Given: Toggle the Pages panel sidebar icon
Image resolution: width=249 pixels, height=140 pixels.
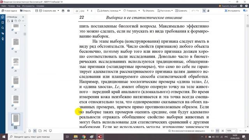Looking at the screenshot, I should (3, 17).
